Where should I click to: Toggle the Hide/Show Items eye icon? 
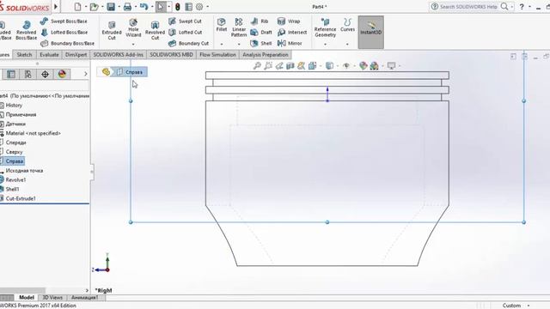point(346,65)
